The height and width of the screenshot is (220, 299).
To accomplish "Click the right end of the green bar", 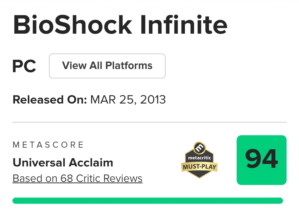I will (x=280, y=201).
